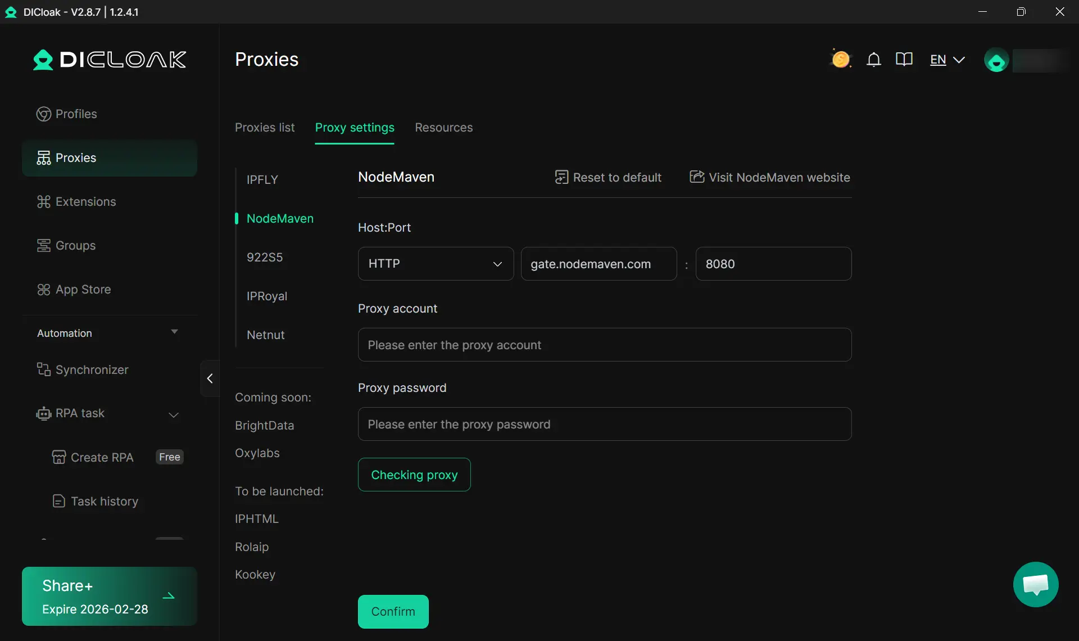
Task: Collapse the Automation section
Action: point(174,332)
